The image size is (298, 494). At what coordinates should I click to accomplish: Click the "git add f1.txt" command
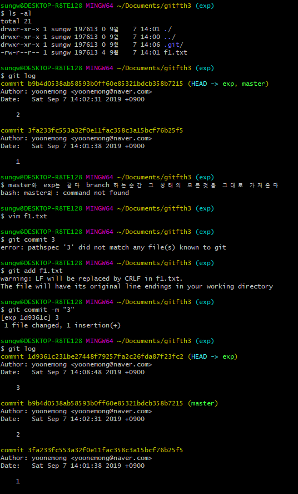(35, 271)
